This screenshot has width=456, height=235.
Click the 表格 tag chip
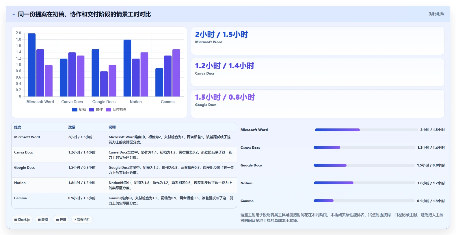click(43, 219)
